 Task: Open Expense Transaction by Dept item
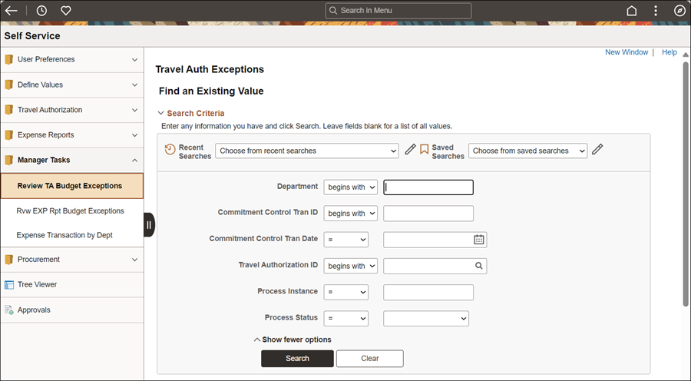(x=64, y=235)
